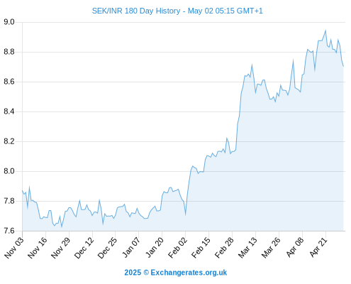Select the Jan 07 date tick label

(x=131, y=247)
